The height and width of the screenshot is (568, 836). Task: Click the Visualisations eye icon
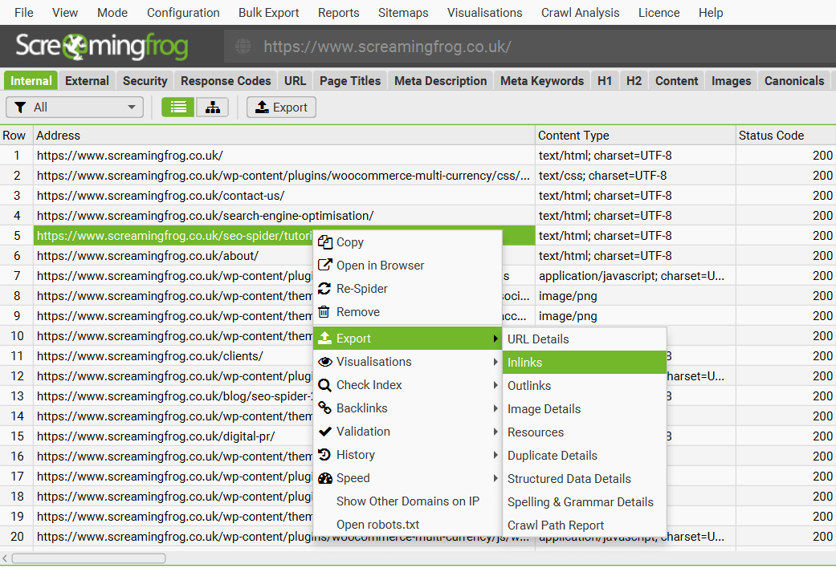[324, 361]
